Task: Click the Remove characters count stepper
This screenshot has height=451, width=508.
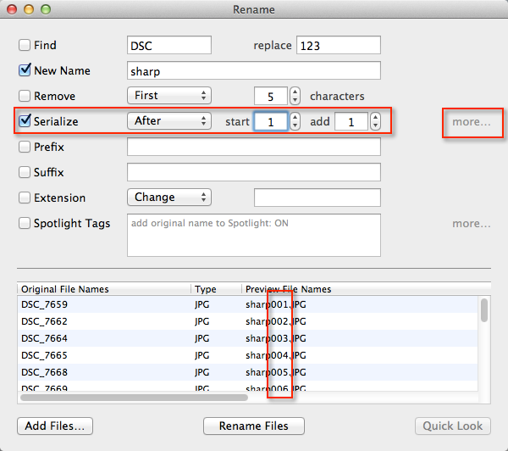Action: [x=295, y=96]
